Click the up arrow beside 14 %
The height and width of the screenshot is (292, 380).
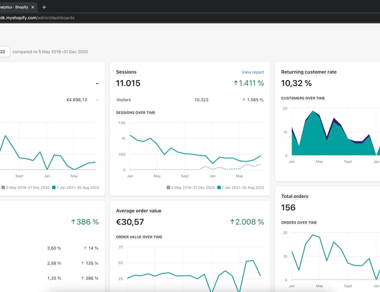[x=84, y=248]
